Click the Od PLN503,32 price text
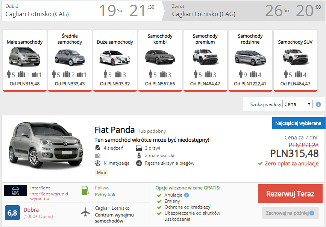Image resolution: width=326 pixels, height=227 pixels. (115, 84)
